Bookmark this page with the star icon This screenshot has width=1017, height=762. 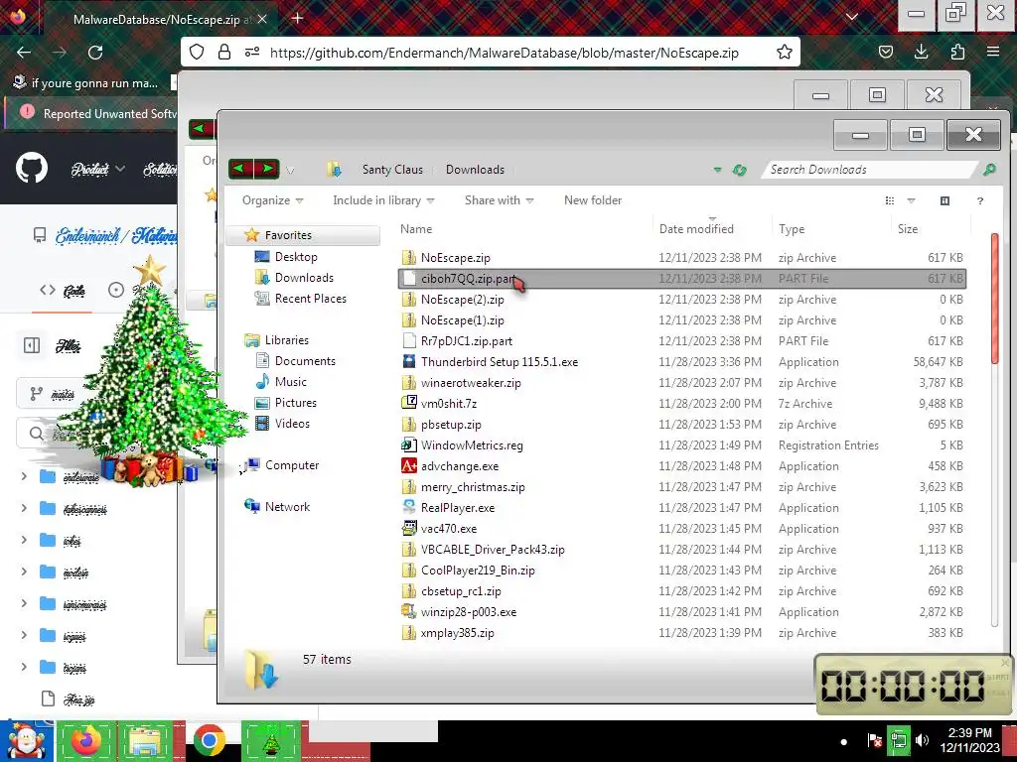coord(785,52)
